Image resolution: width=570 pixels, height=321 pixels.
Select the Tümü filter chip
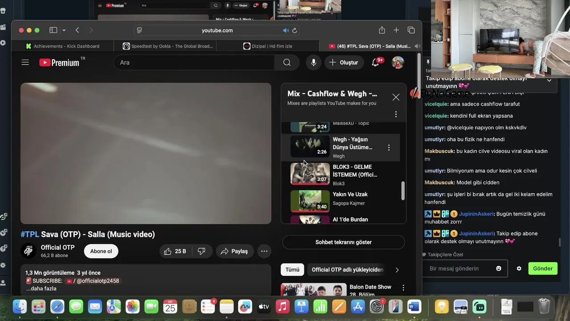click(x=293, y=270)
